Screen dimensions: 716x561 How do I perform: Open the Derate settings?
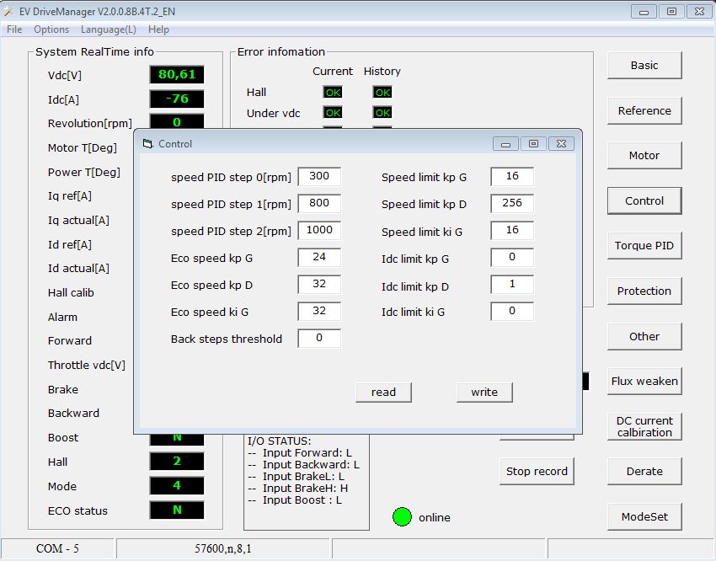click(644, 471)
